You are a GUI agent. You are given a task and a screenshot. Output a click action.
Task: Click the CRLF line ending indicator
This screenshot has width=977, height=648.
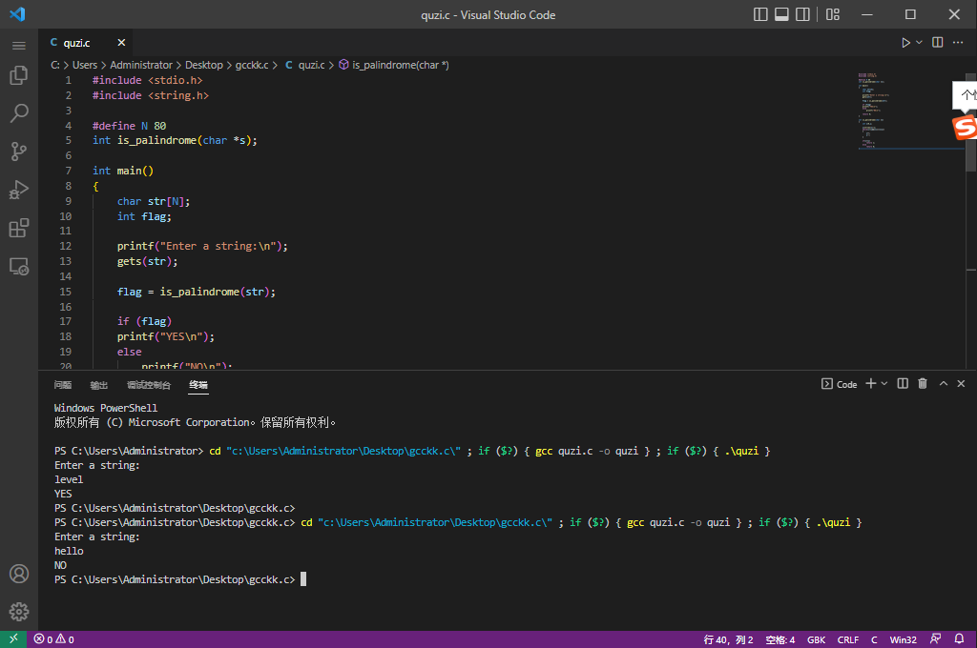coord(847,639)
